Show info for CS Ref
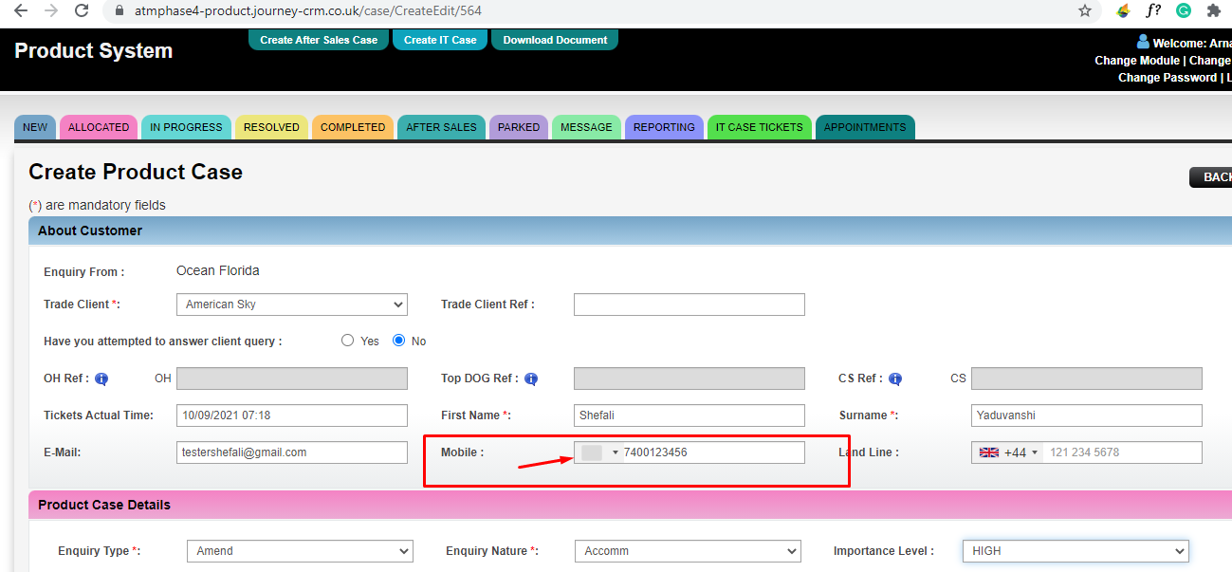 [x=895, y=378]
